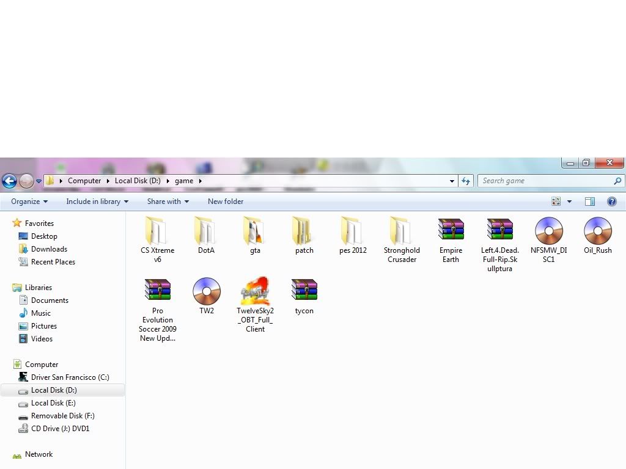This screenshot has height=469, width=626.
Task: Select the TW2 disc image
Action: click(207, 296)
